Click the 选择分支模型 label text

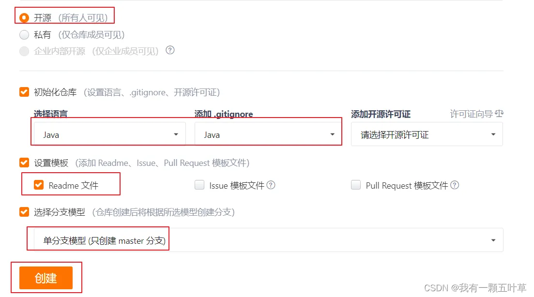point(60,212)
